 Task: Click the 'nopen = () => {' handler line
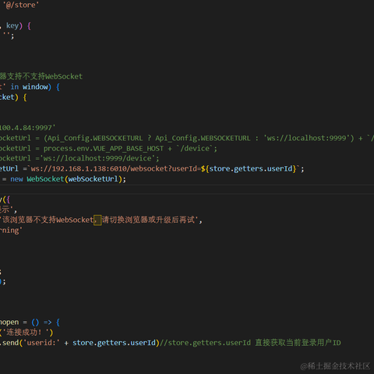pos(30,323)
